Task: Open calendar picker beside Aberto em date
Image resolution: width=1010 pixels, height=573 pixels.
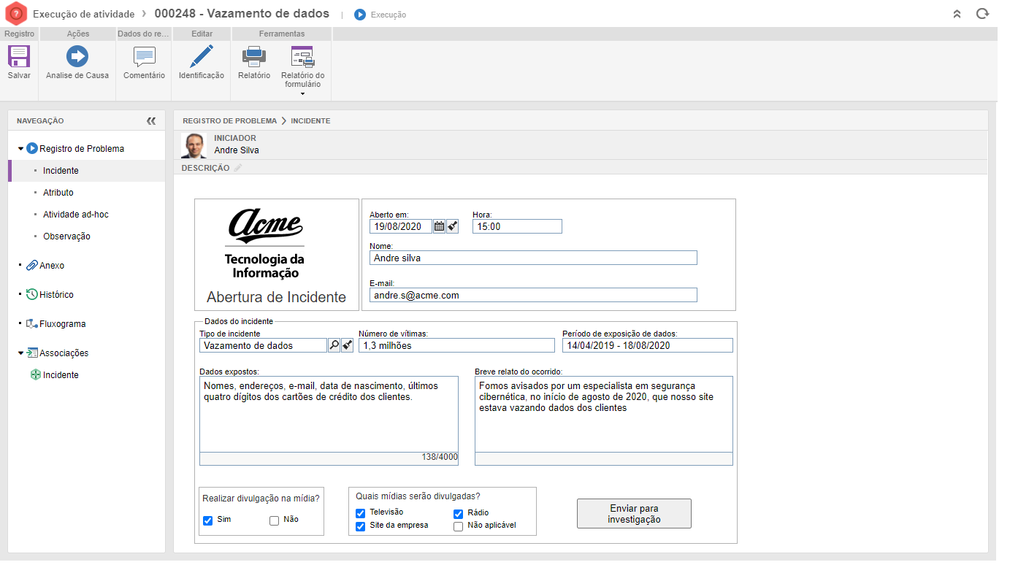Action: click(x=439, y=226)
